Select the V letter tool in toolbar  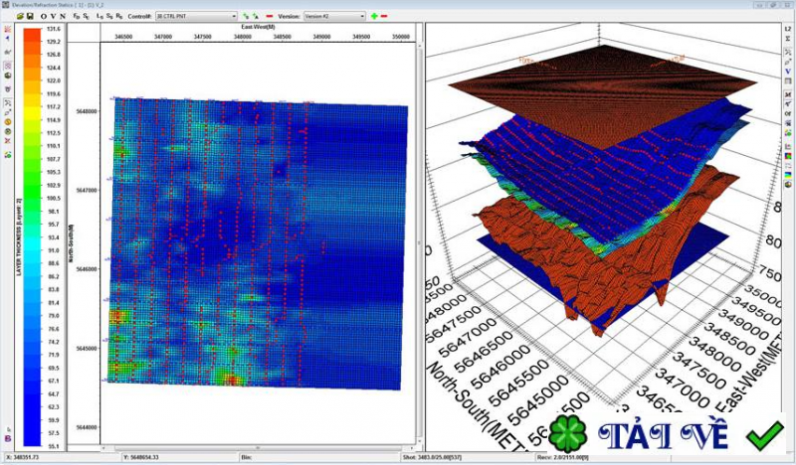(x=53, y=17)
